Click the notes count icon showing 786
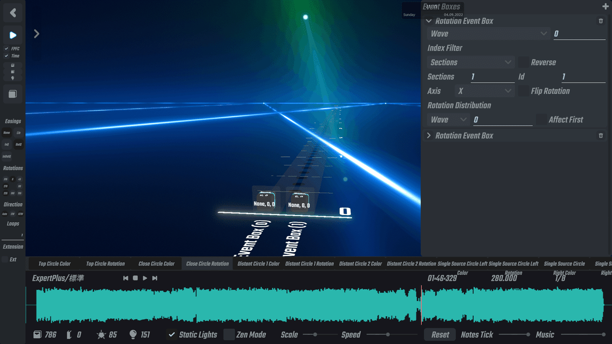 [x=37, y=335]
